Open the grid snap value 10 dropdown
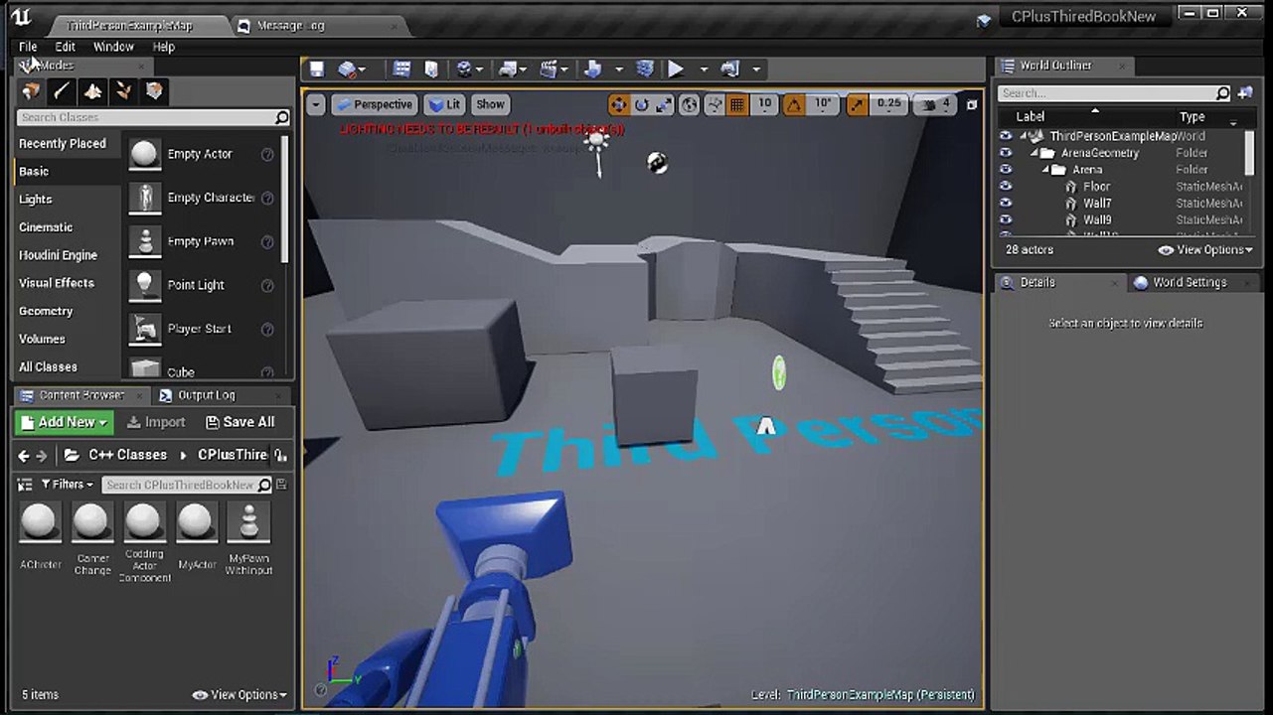 tap(764, 104)
